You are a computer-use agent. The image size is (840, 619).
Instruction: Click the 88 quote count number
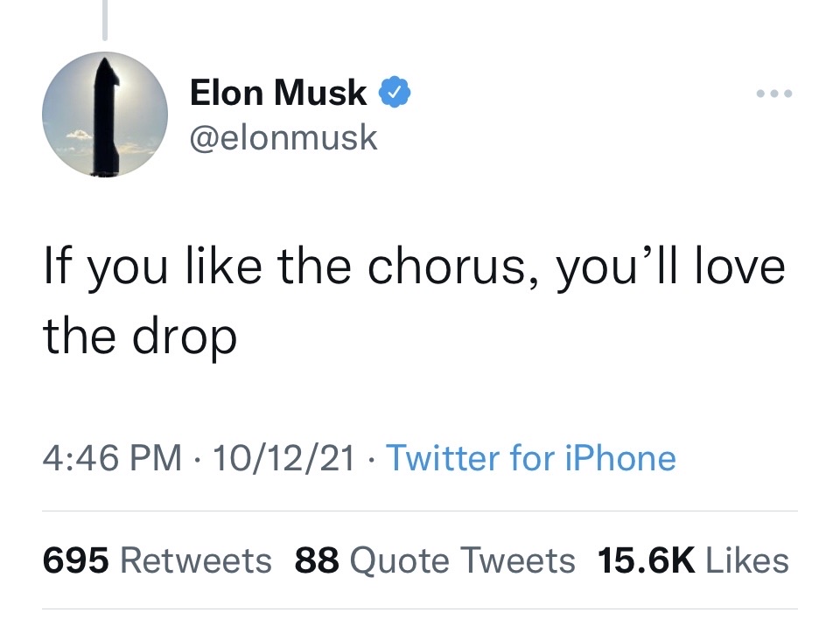point(317,560)
